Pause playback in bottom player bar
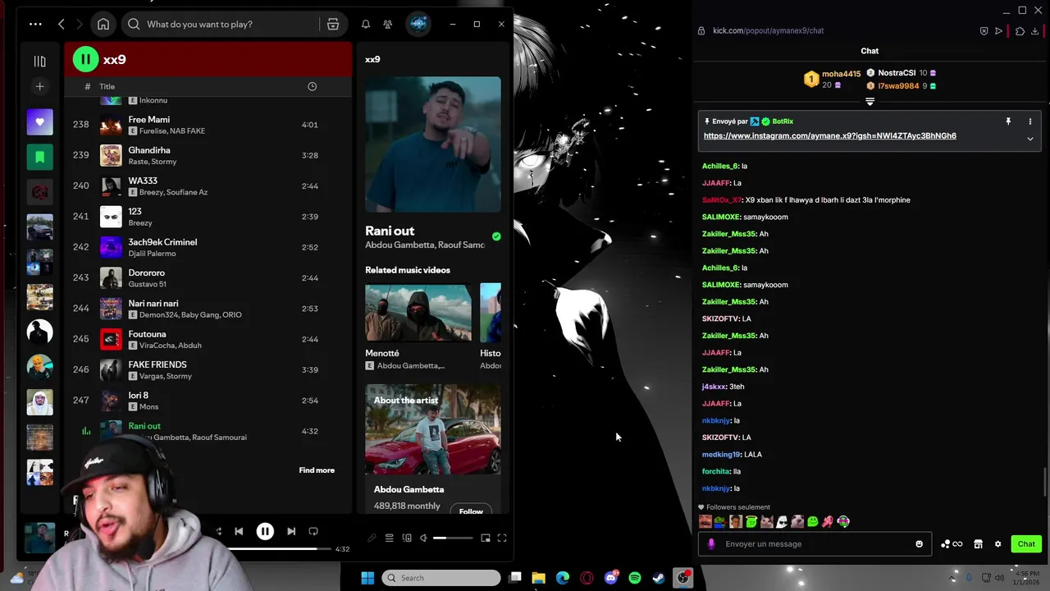This screenshot has height=591, width=1050. click(x=265, y=531)
